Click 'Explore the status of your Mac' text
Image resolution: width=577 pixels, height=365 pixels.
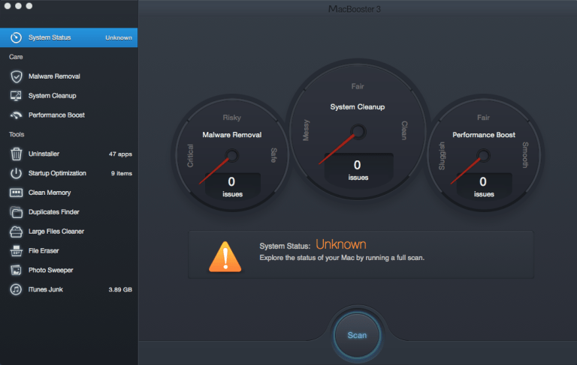(x=342, y=258)
